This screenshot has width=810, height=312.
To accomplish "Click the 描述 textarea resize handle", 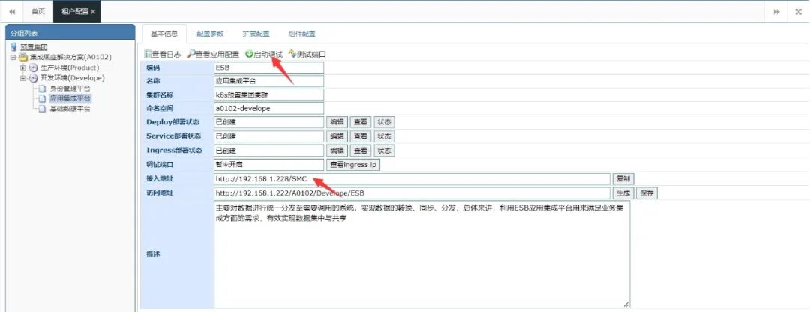I will [626, 304].
